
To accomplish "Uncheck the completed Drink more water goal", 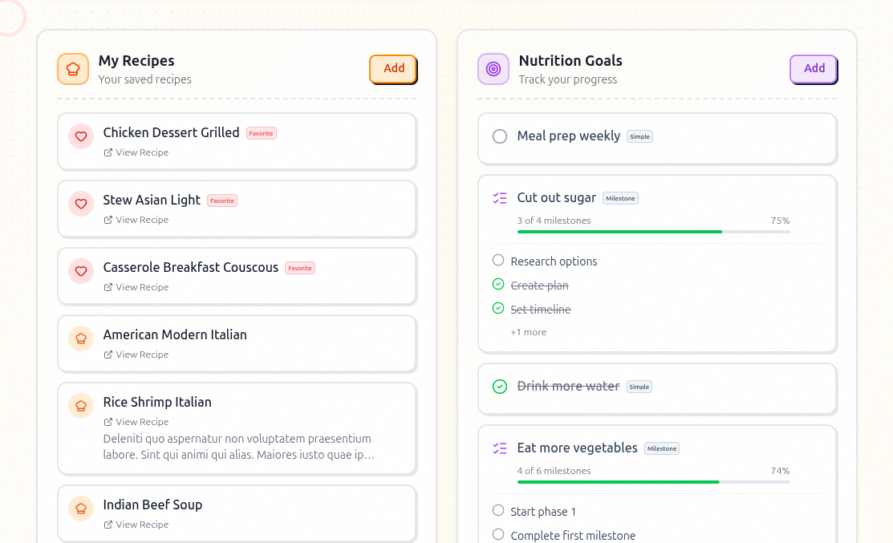I will pyautogui.click(x=499, y=386).
